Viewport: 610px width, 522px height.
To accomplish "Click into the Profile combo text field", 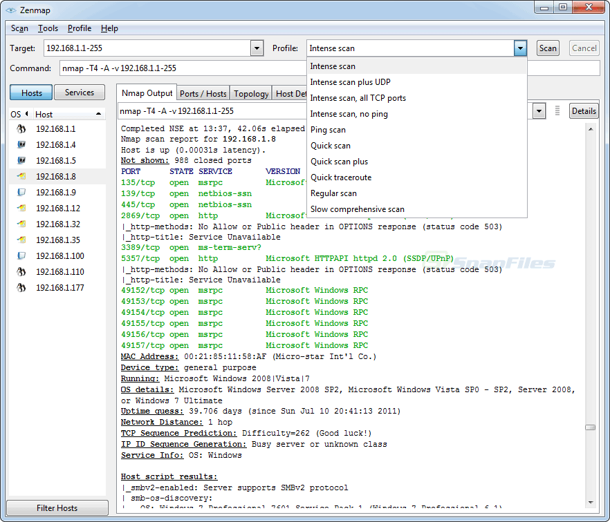I will (x=410, y=48).
